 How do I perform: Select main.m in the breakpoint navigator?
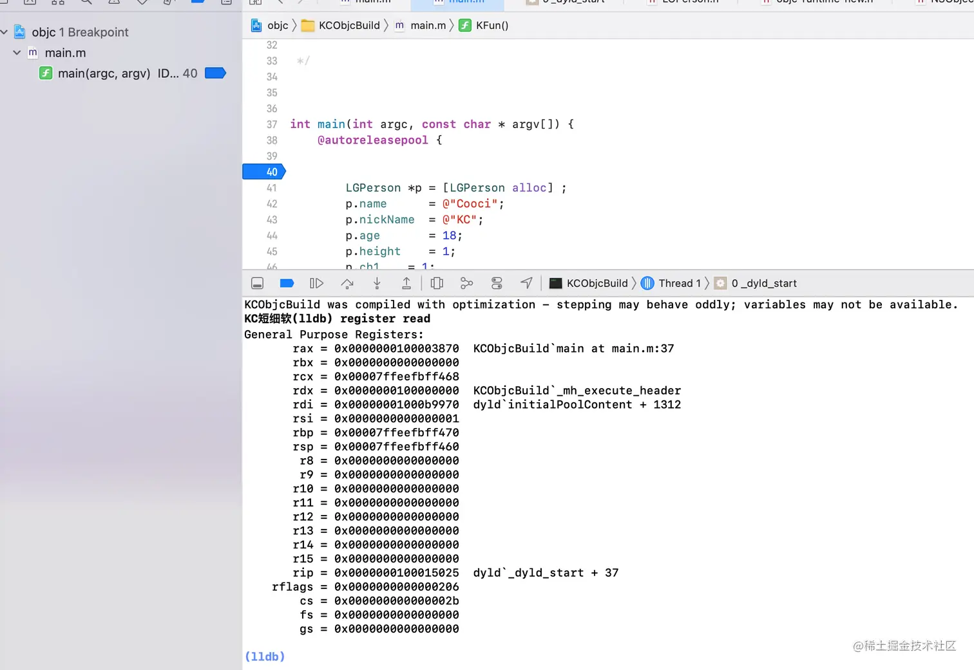click(x=65, y=53)
